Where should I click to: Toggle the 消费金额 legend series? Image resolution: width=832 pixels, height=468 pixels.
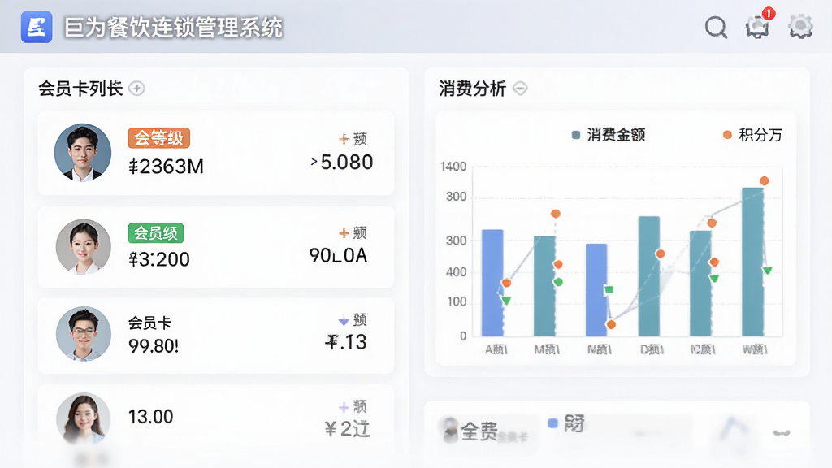608,135
